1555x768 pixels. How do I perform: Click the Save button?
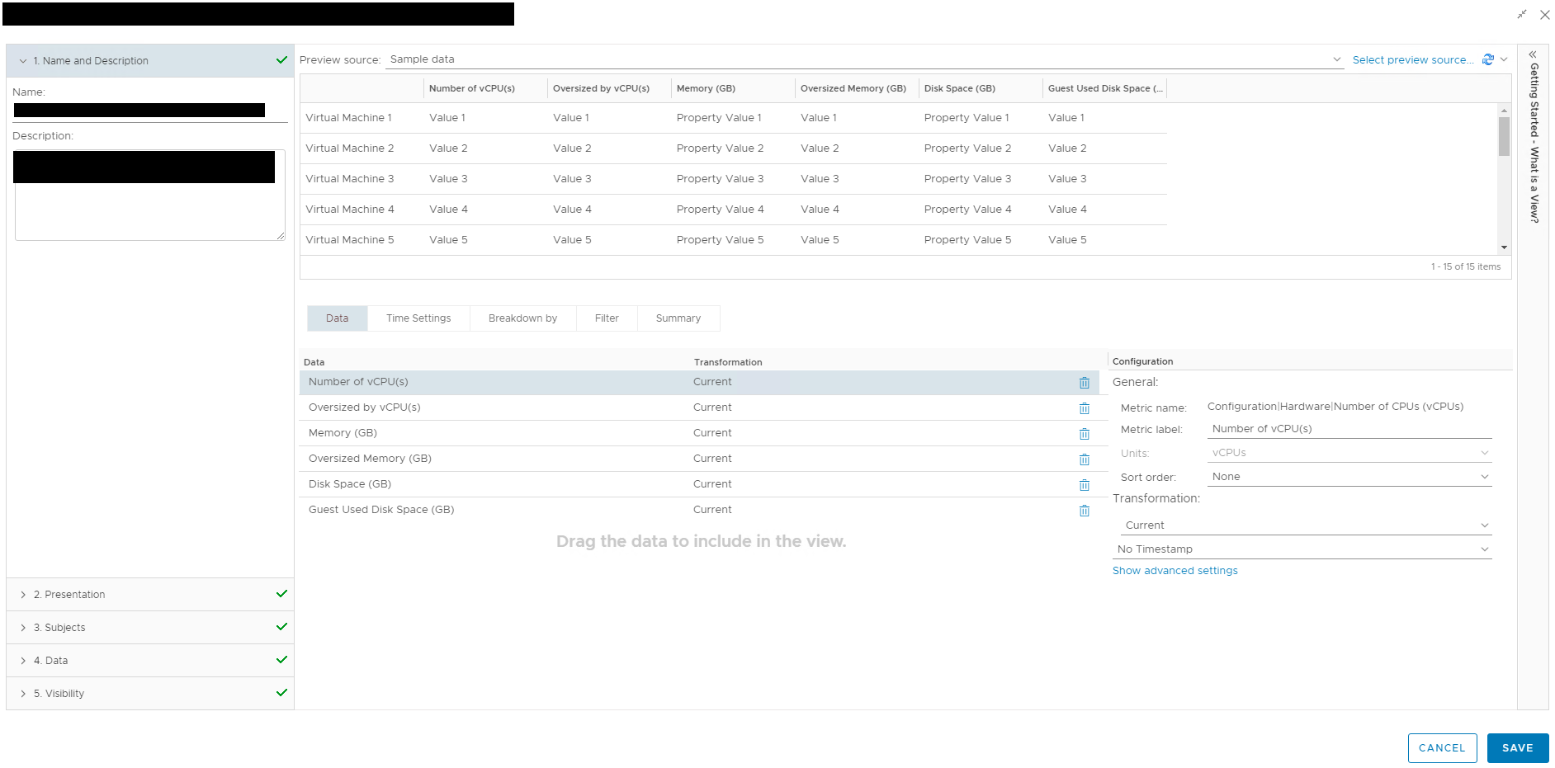[x=1517, y=748]
